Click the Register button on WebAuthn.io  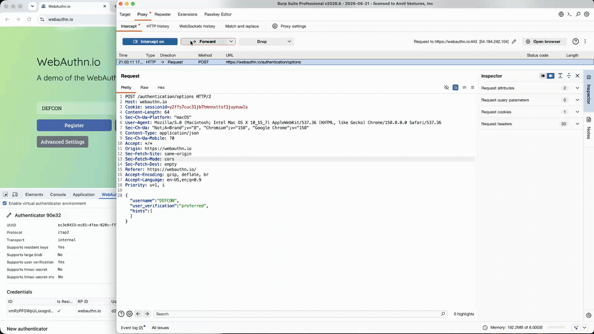(74, 125)
